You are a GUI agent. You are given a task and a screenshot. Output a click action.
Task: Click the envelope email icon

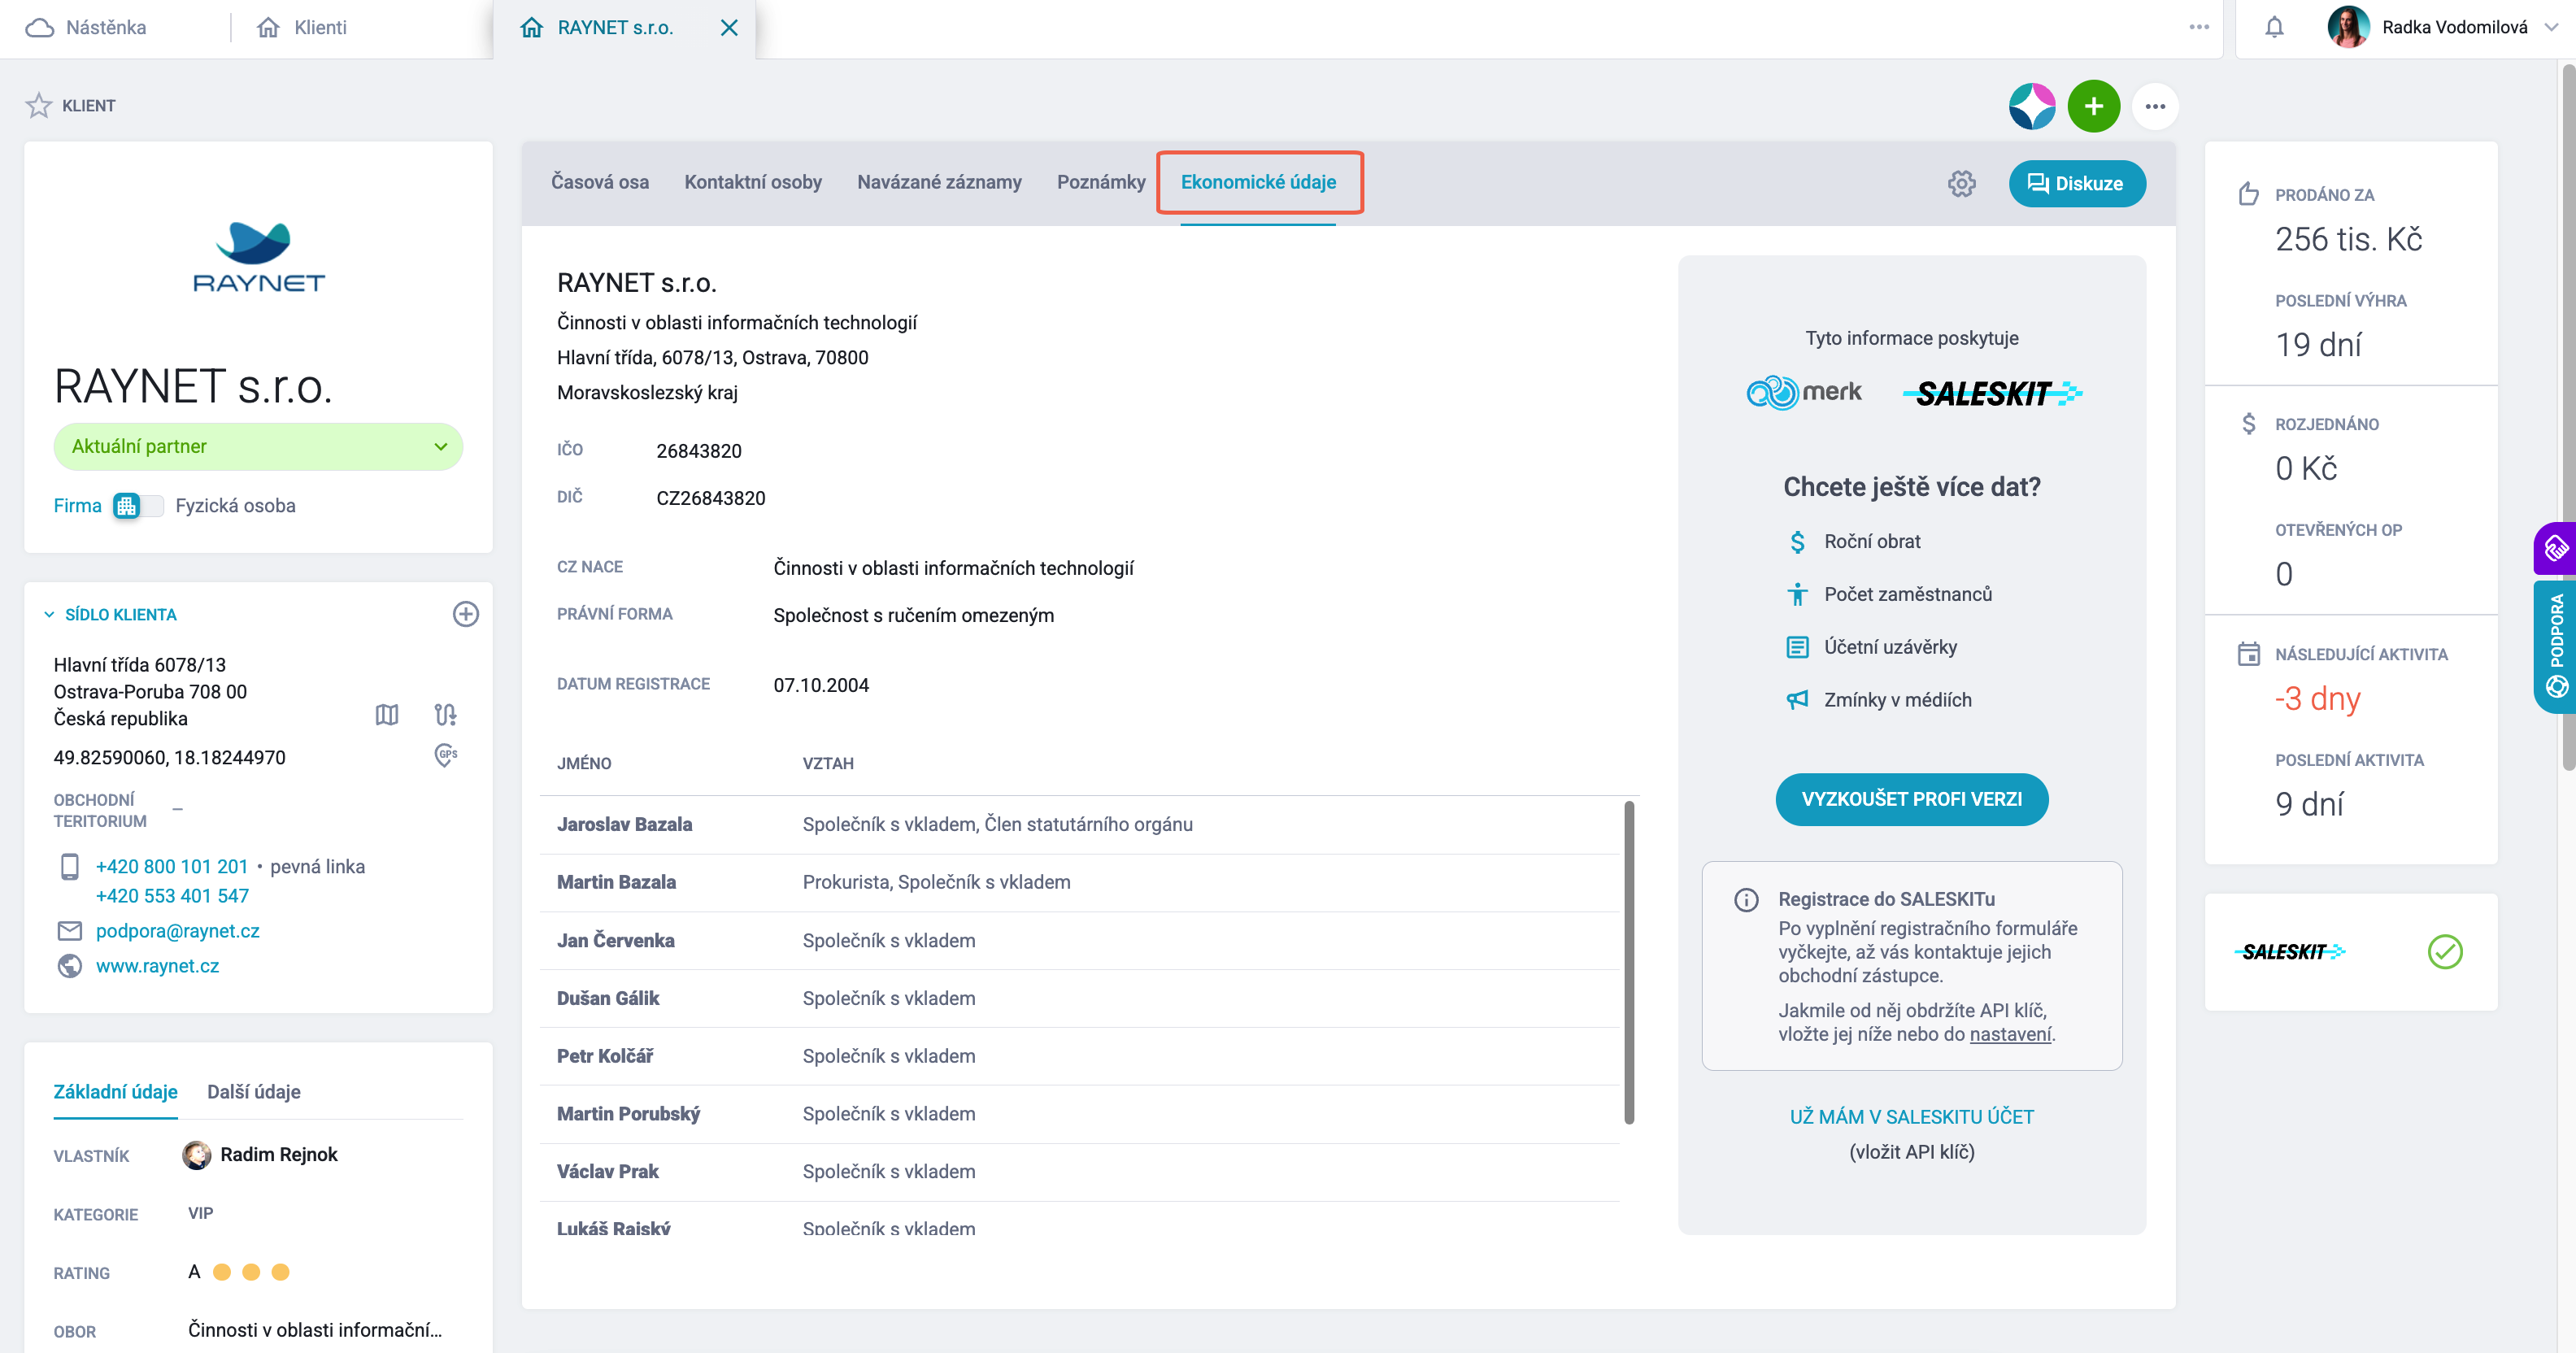(70, 931)
